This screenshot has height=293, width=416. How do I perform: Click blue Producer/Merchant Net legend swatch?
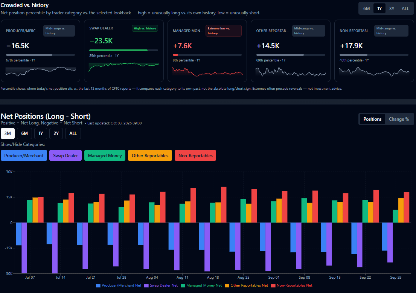point(98,285)
